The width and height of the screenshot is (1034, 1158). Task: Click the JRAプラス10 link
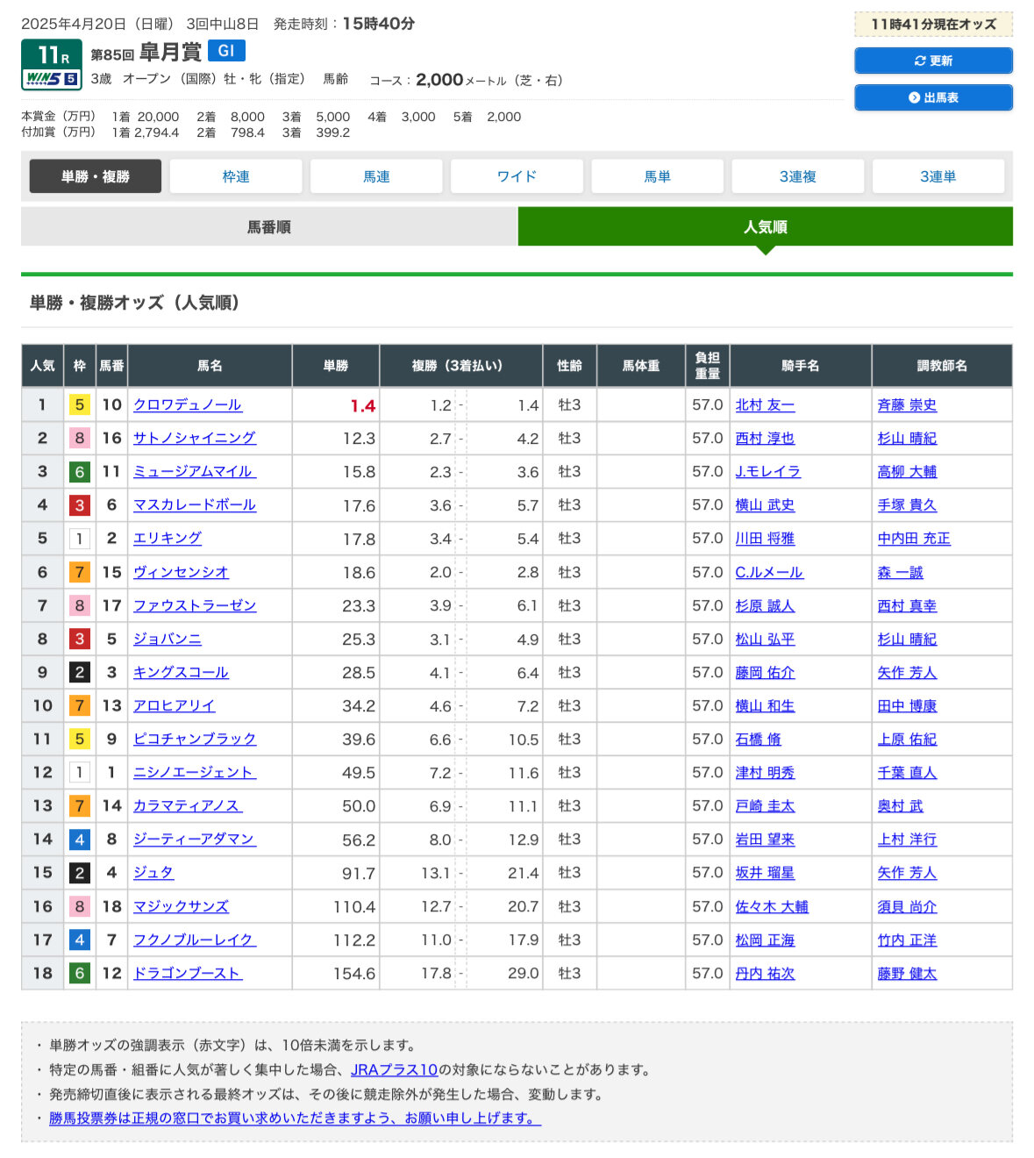[394, 1069]
